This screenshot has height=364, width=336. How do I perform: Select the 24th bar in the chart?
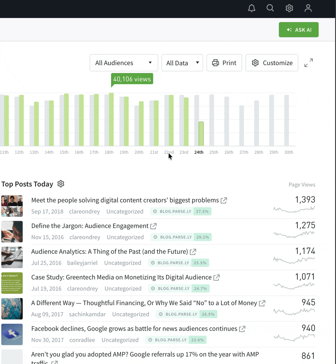pos(201,134)
